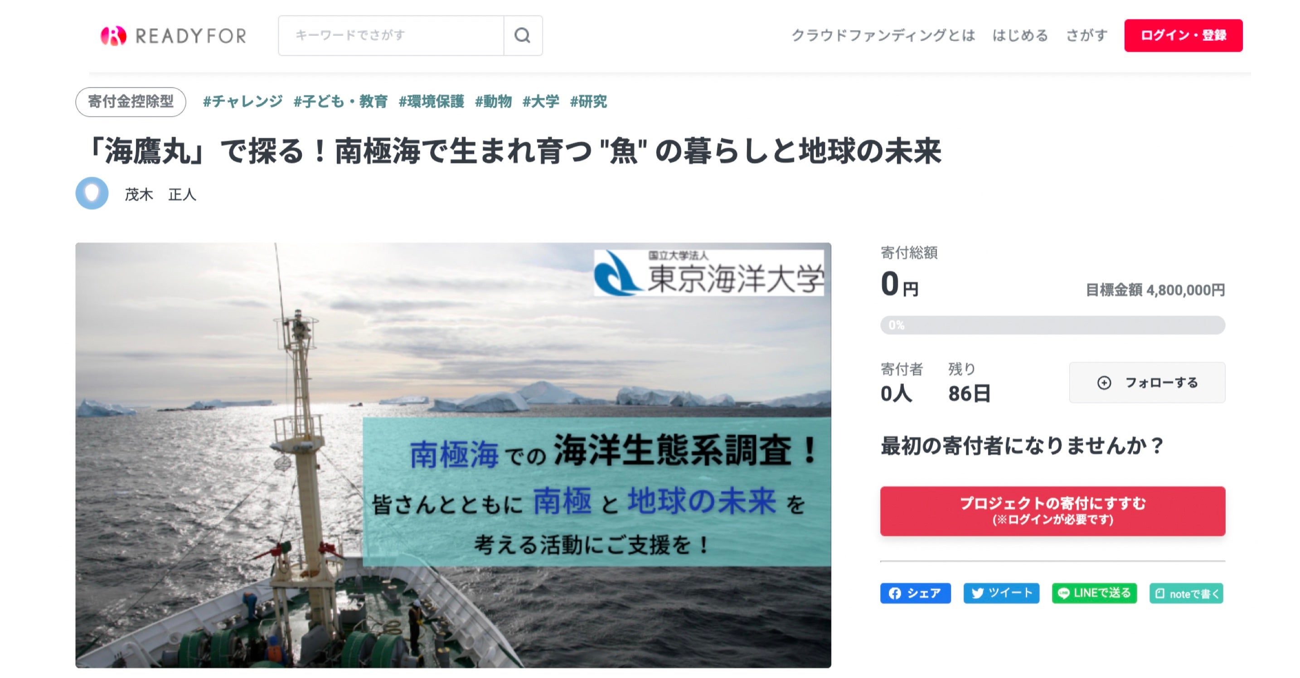Screen dimensions: 1300x678
Task: Share on Facebook with シェア button
Action: click(x=916, y=593)
